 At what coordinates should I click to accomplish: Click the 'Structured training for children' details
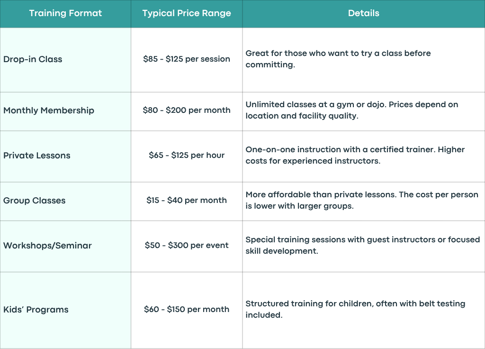(x=355, y=309)
